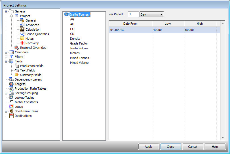
Task: Click the Destinations flag icon
Action: [11, 116]
